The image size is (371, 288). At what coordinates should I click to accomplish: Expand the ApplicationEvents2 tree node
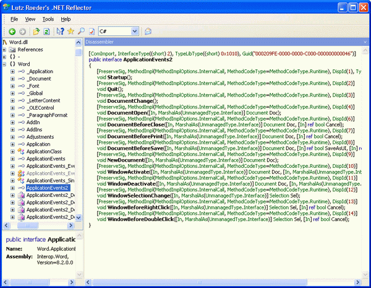12,188
